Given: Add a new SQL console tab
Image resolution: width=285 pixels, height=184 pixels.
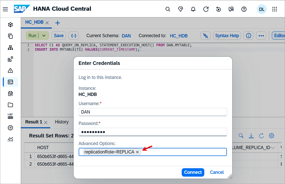Looking at the screenshot, I should (58, 23).
